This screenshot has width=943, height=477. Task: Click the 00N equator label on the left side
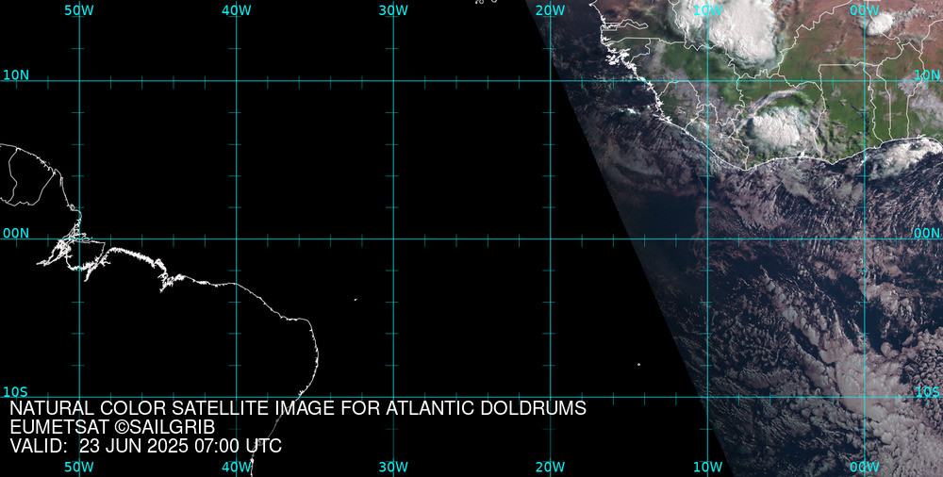(16, 234)
